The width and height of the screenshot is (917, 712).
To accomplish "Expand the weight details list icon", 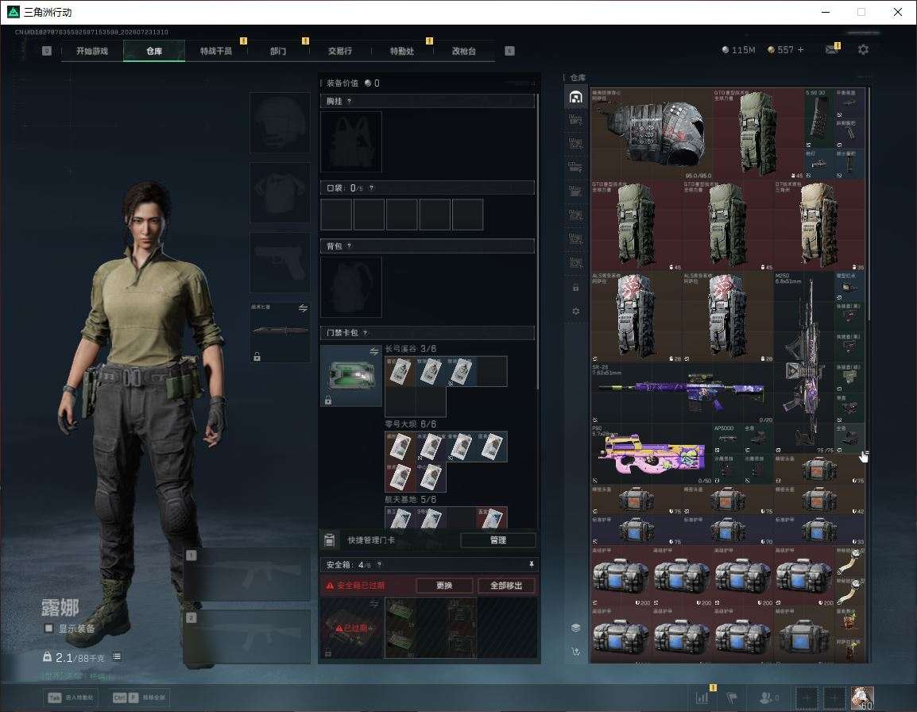I will [116, 656].
